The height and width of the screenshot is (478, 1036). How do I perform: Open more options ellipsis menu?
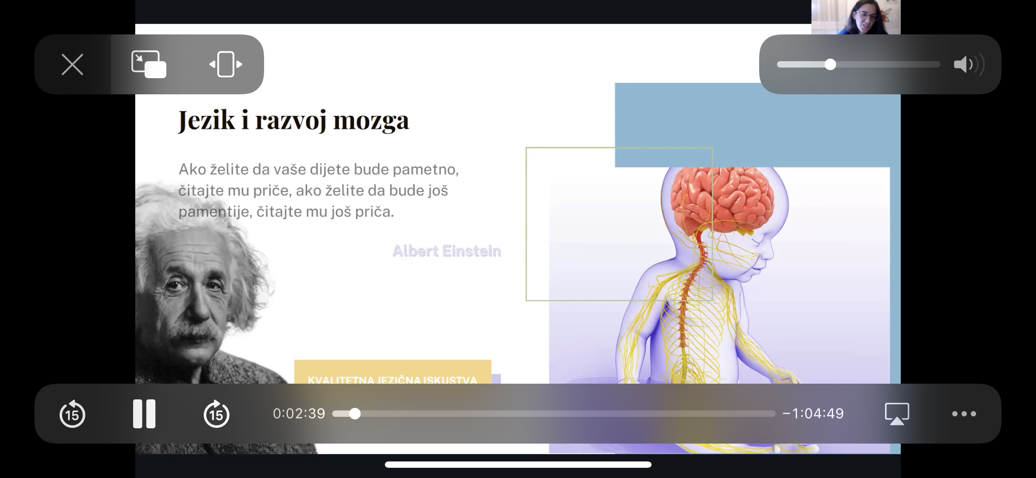click(964, 414)
